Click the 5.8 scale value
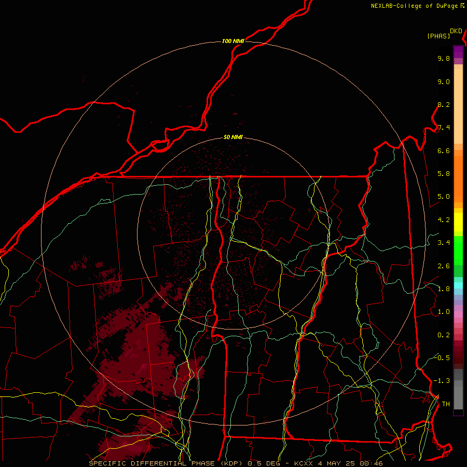467x467 pixels. coord(444,174)
